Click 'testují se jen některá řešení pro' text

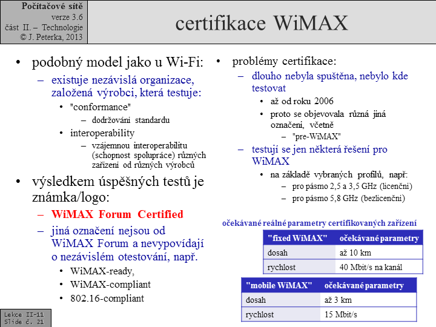[x=320, y=150]
